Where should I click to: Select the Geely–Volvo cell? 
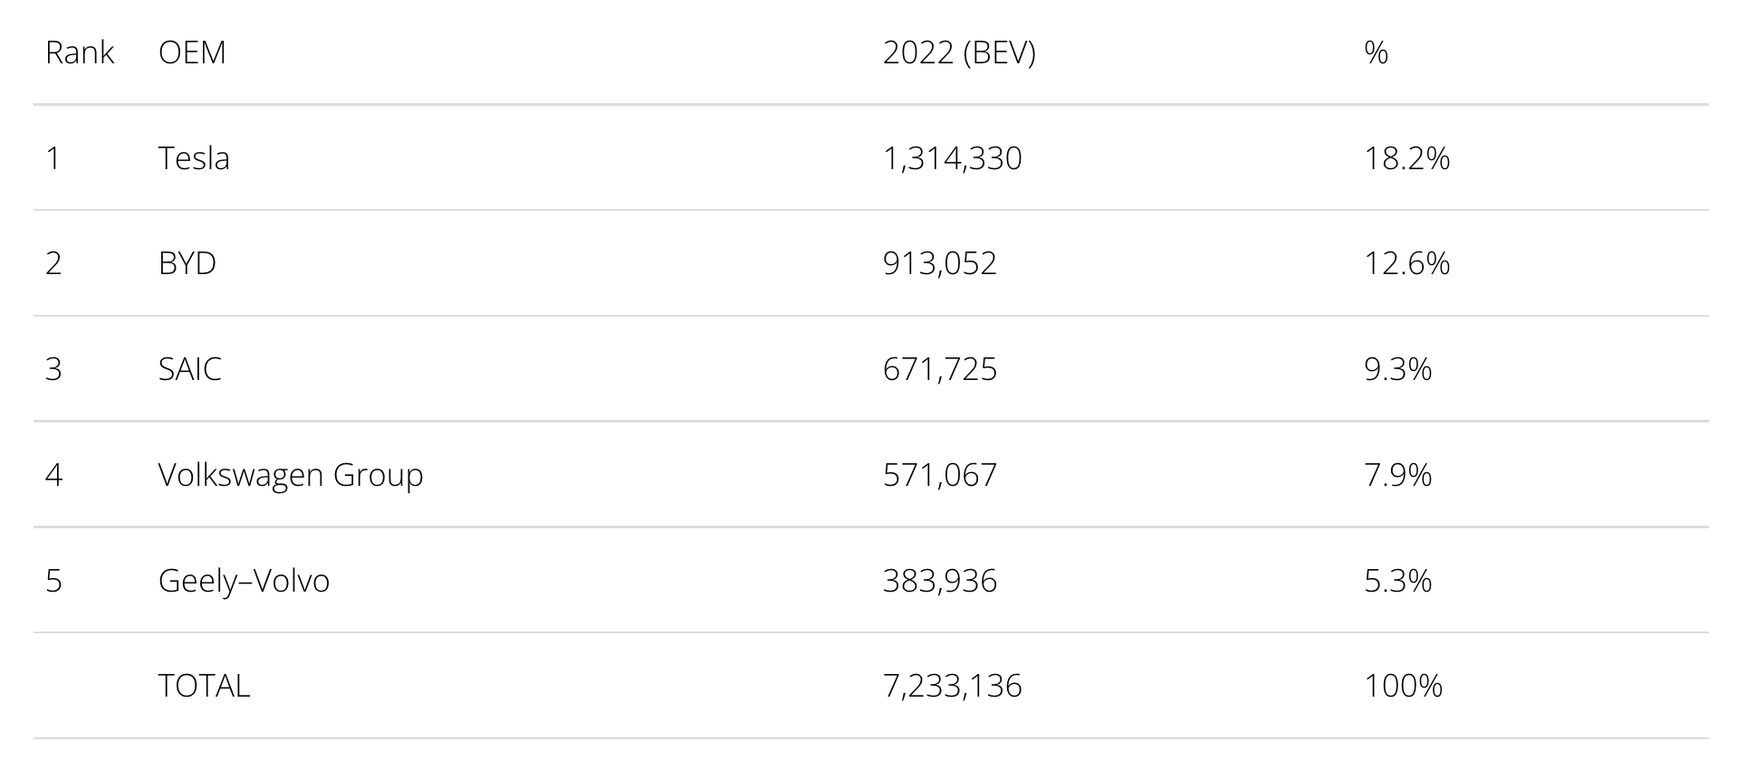[x=244, y=580]
